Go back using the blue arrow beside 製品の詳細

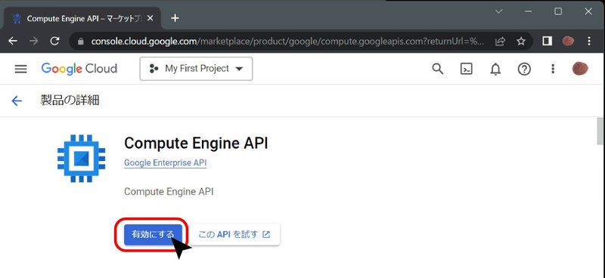pyautogui.click(x=17, y=101)
